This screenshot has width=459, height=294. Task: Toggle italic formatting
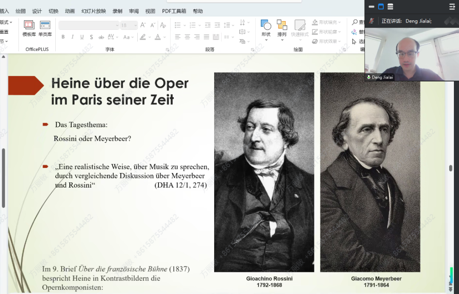73,37
